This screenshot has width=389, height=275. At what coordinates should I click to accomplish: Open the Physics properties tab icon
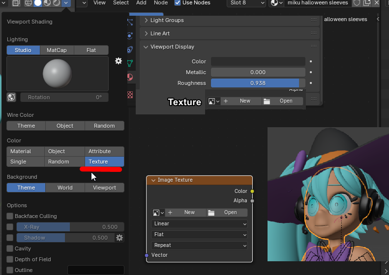(x=130, y=36)
